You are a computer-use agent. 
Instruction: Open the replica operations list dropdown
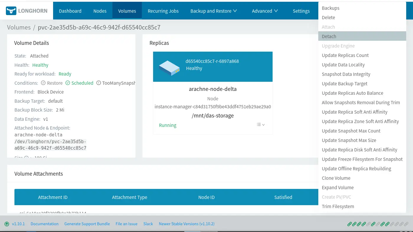tap(260, 125)
